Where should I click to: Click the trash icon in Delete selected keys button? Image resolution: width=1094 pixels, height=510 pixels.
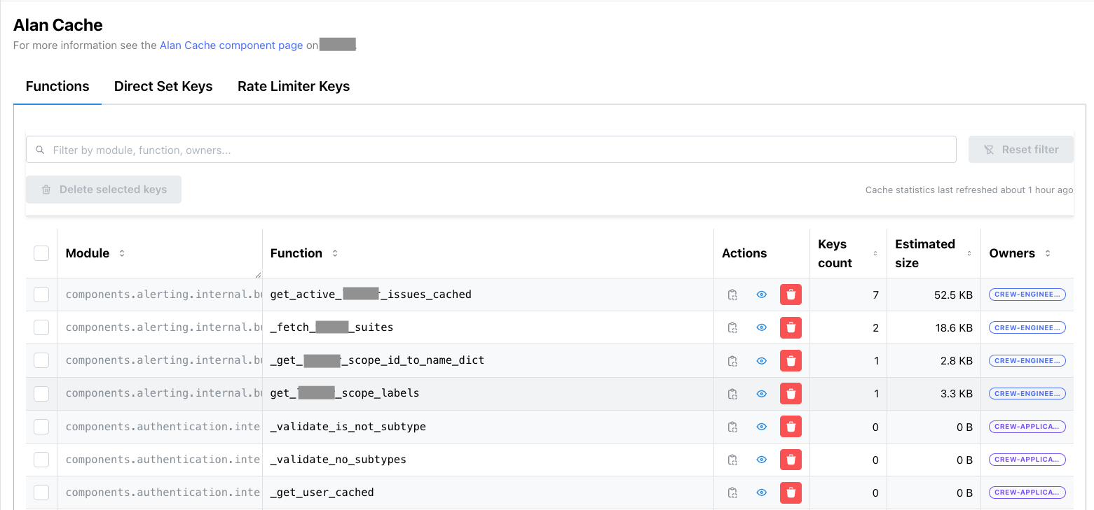[46, 189]
